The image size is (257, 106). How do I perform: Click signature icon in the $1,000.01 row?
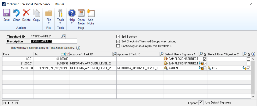pos(166,63)
